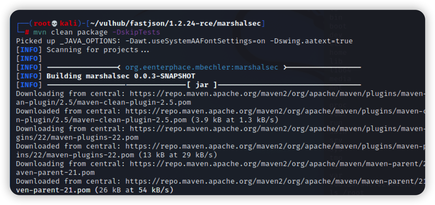Click '-Dswing.aatext=true' option text
This screenshot has width=435, height=205.
311,41
